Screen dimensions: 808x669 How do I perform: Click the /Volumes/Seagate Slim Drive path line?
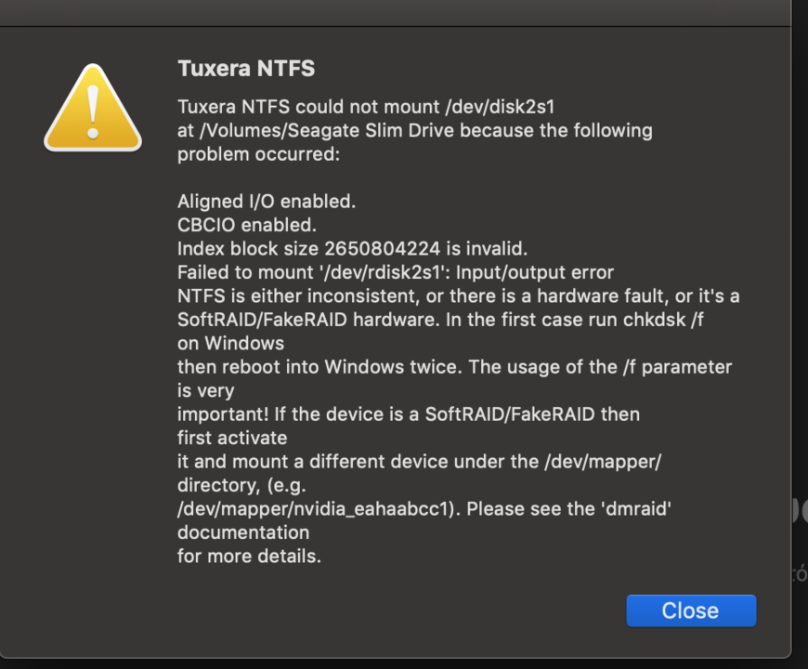coord(415,130)
